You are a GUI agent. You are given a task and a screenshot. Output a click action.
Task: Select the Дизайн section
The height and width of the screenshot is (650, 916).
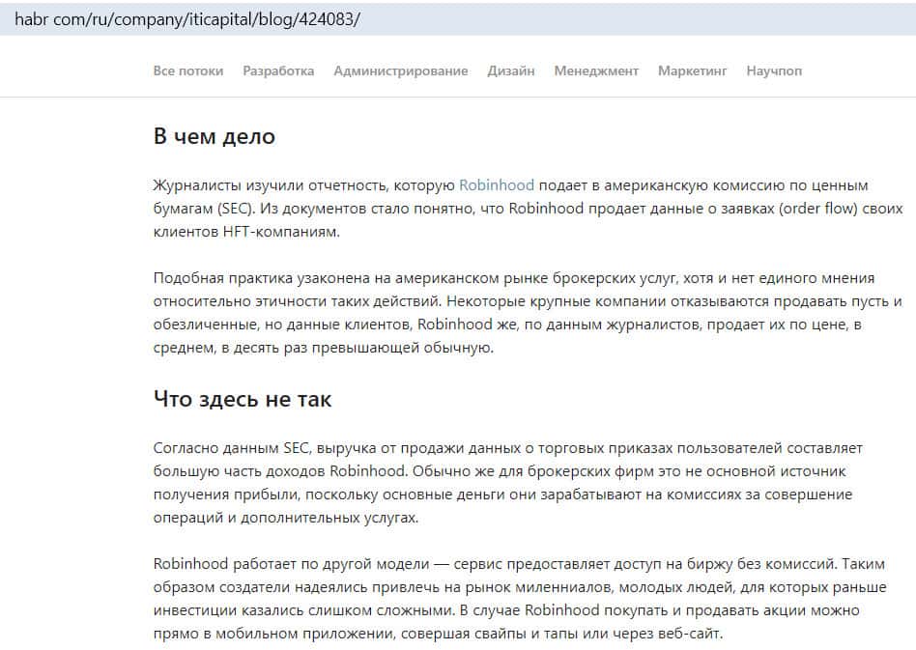511,71
